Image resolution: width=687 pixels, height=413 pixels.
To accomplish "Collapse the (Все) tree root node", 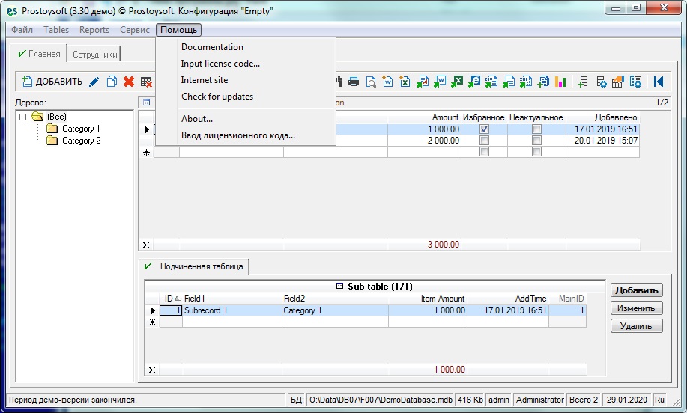I will click(24, 117).
